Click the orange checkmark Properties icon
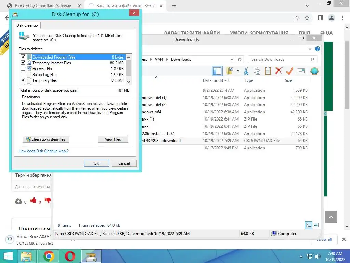The height and width of the screenshot is (263, 350). tap(290, 71)
